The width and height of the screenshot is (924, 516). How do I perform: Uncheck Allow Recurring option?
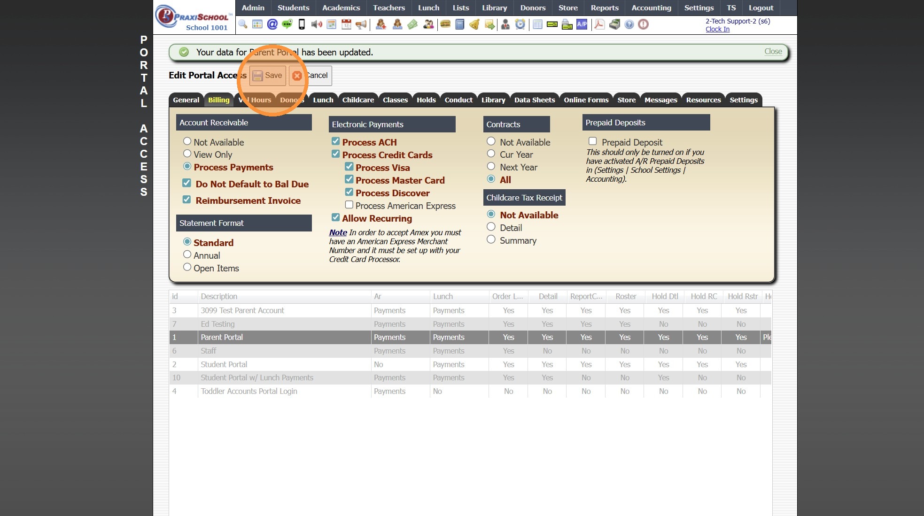335,217
